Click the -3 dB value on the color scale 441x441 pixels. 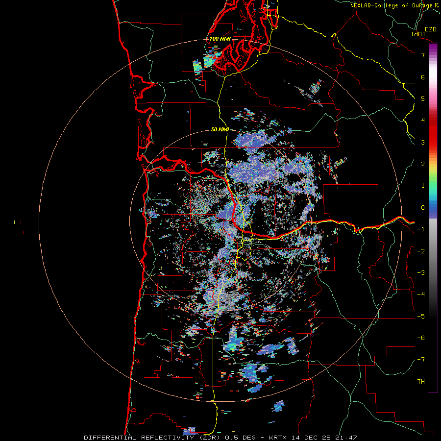click(x=421, y=273)
